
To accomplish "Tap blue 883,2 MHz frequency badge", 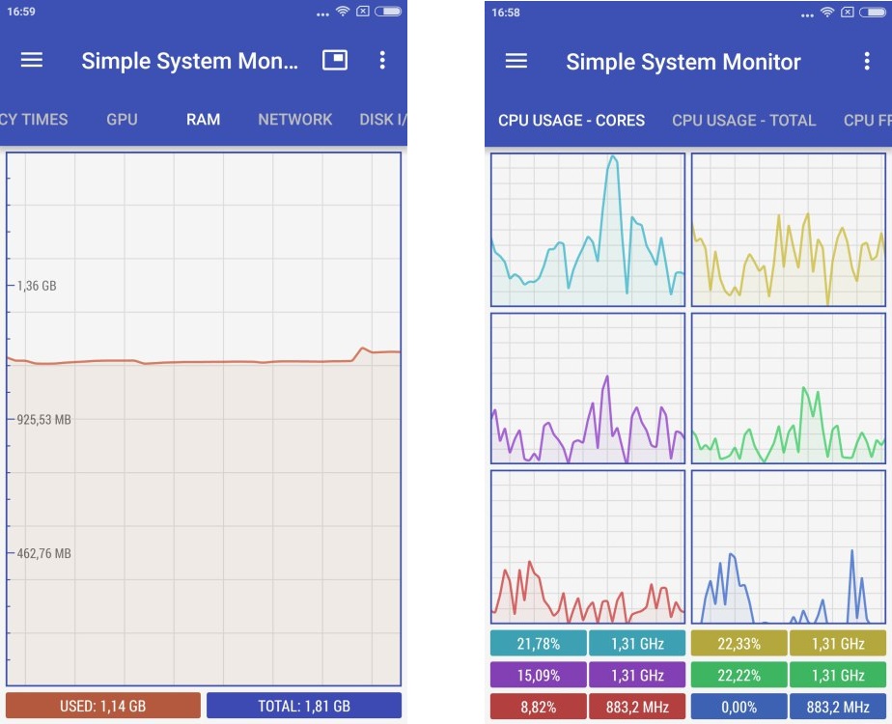I will 838,707.
